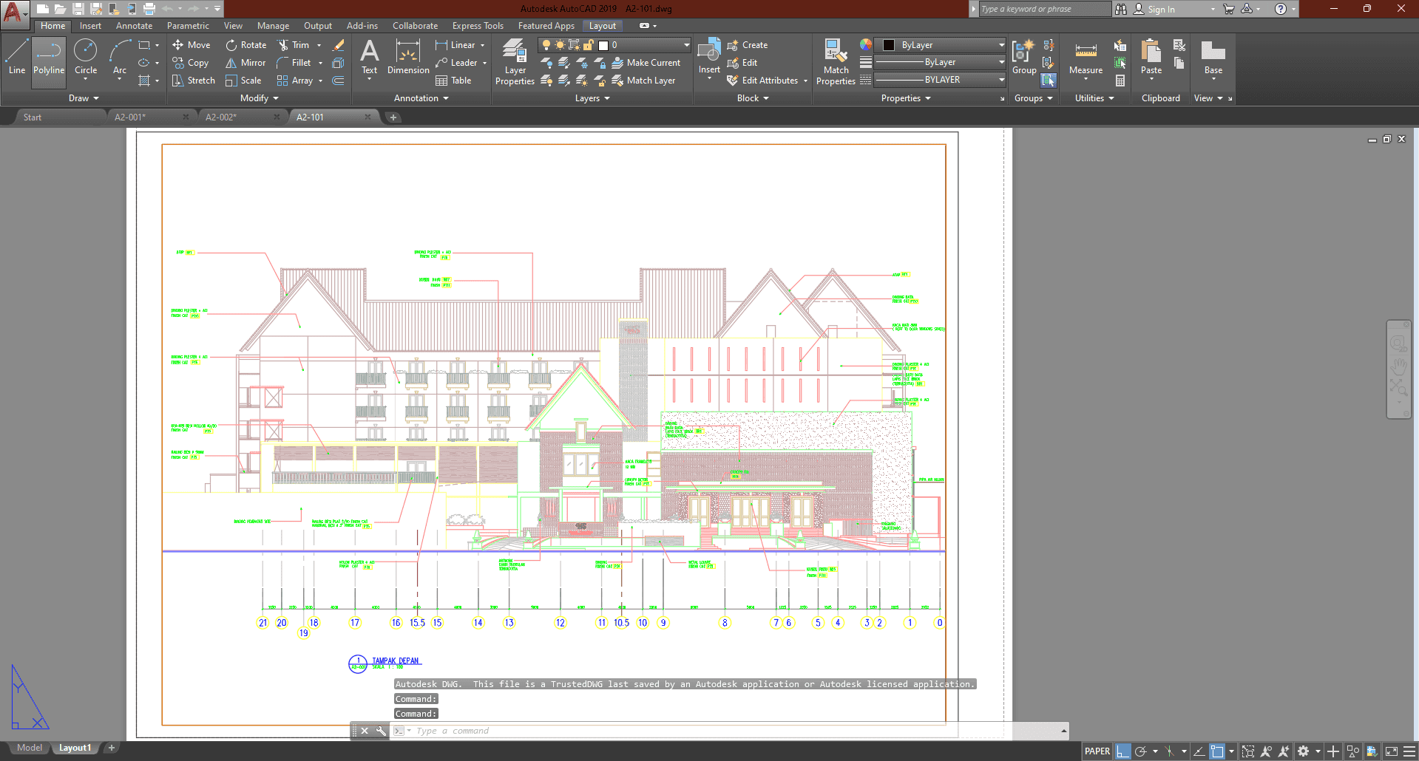Click the command line input field
Image resolution: width=1419 pixels, height=761 pixels.
pos(666,731)
